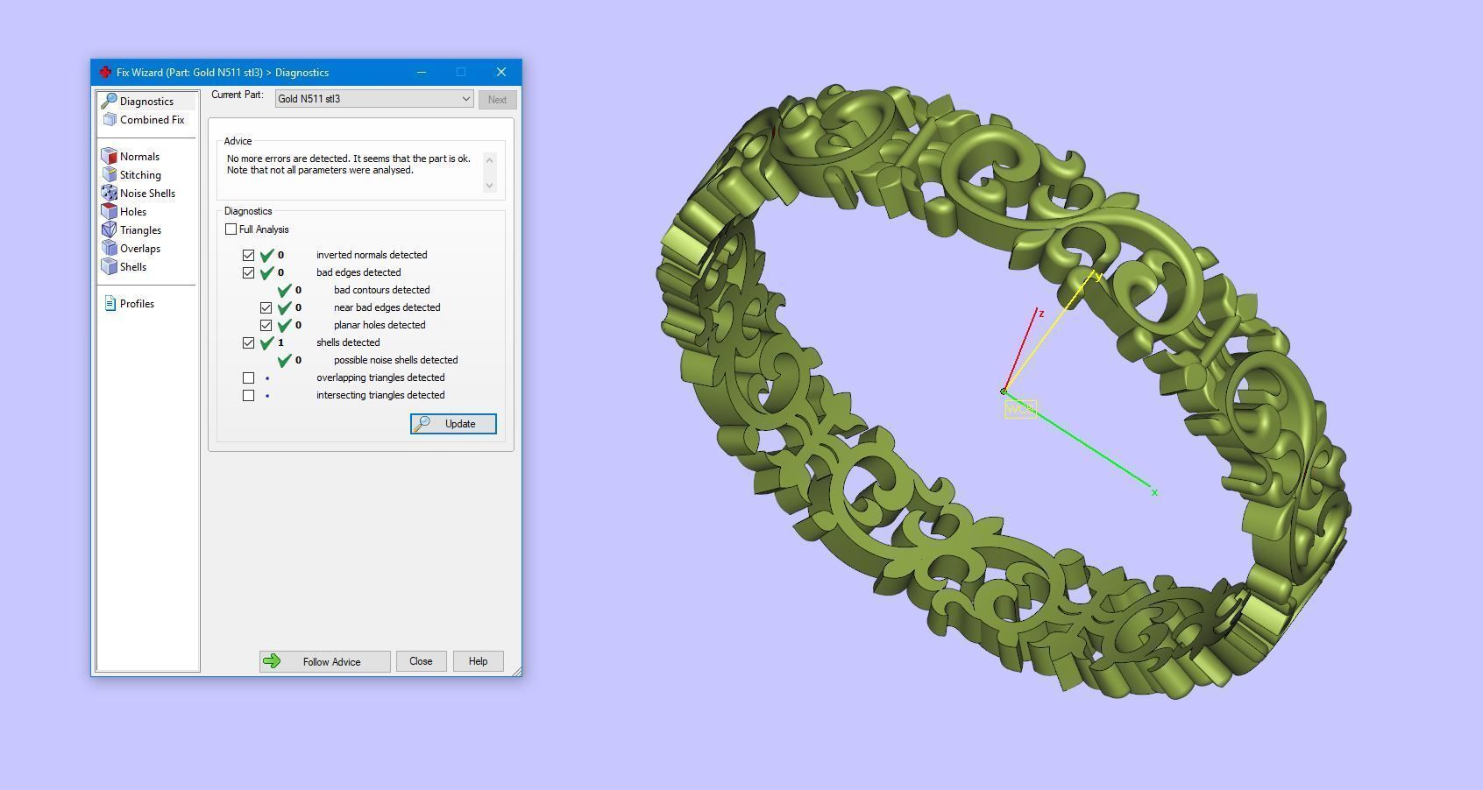Uncheck shells detected checkbox

tap(248, 342)
